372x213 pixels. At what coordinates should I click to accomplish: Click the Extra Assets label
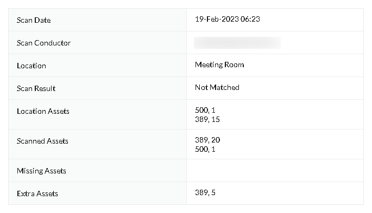pos(37,193)
